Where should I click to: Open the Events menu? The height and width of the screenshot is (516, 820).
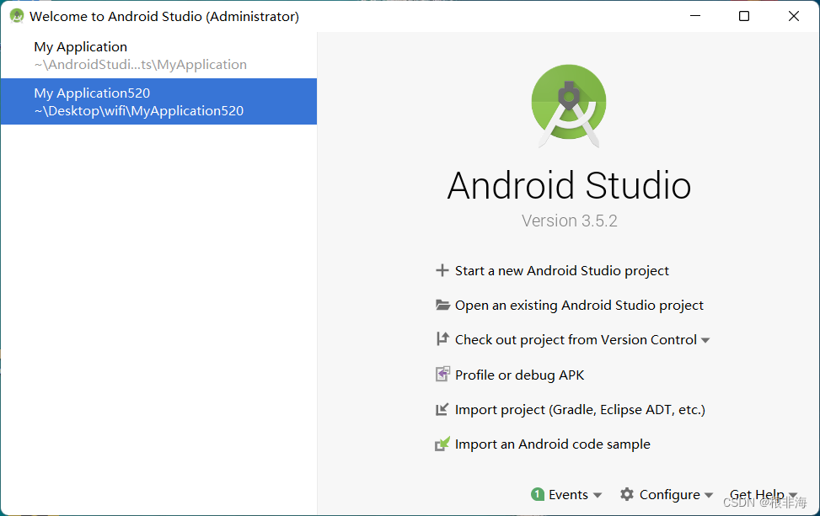tap(568, 495)
